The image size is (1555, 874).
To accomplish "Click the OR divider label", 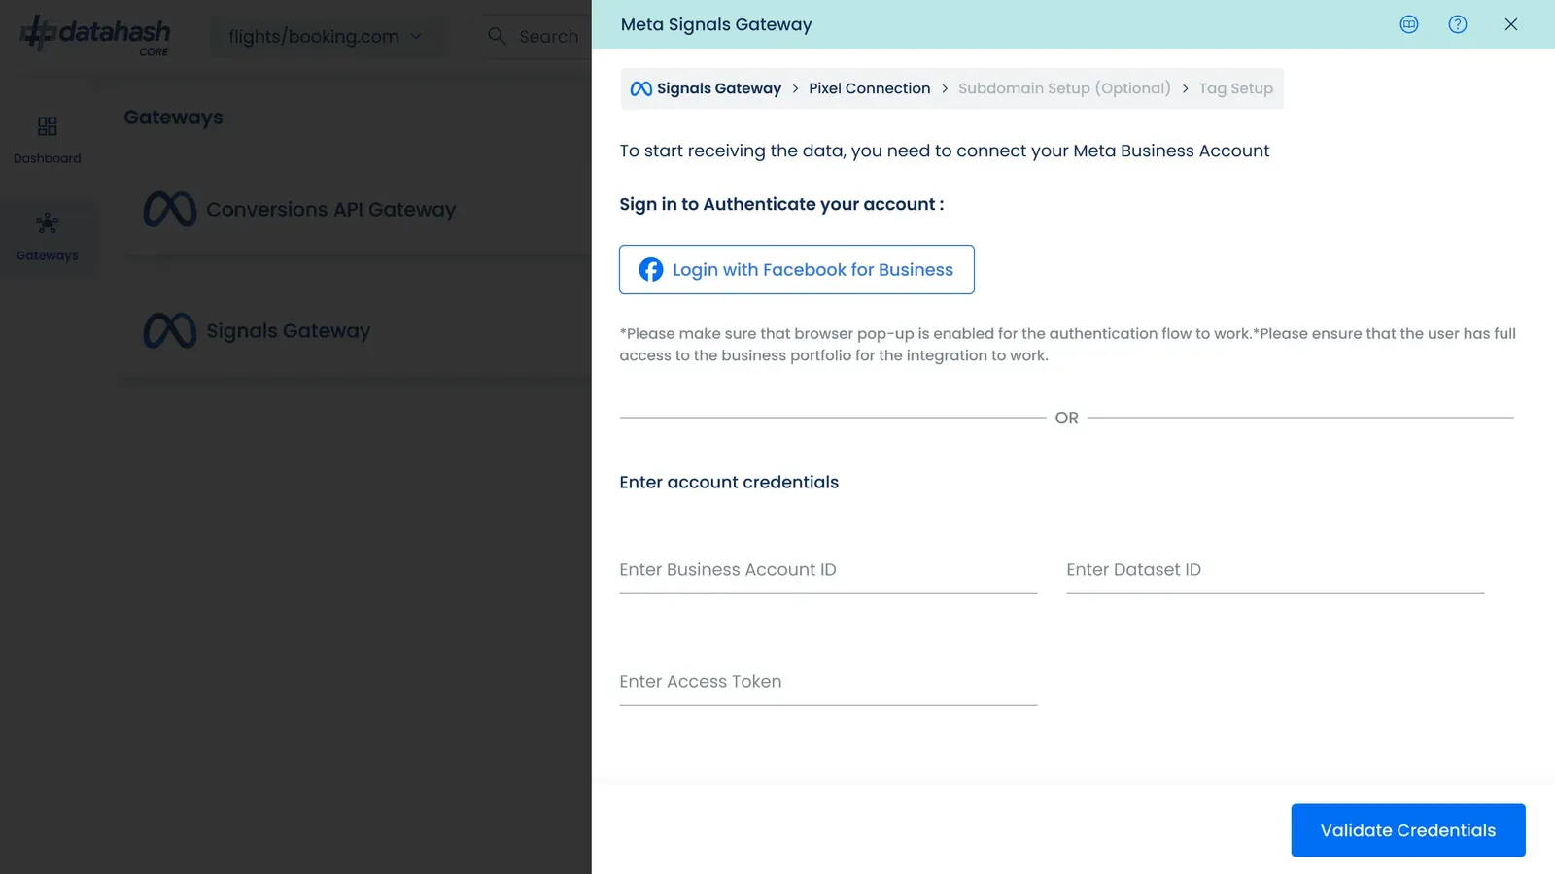I will [1067, 418].
